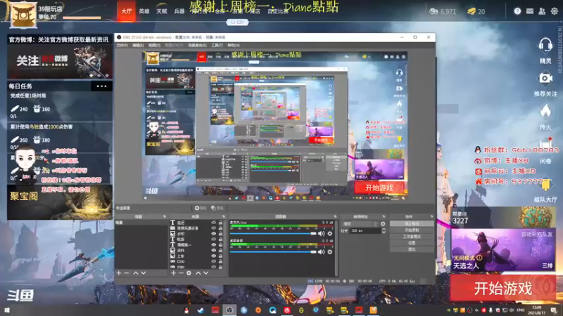This screenshot has width=563, height=316.
Task: Click the 聚宝阁 banner
Action: click(60, 202)
